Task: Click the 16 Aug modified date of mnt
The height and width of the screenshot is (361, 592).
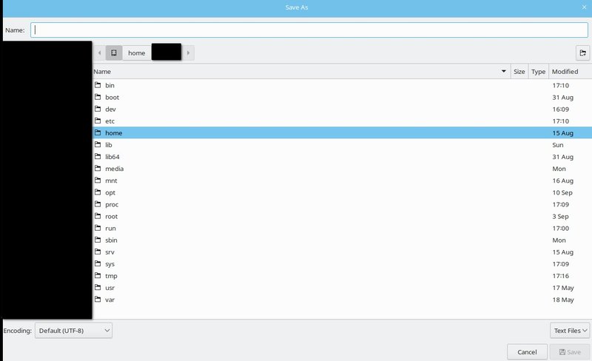Action: 563,180
